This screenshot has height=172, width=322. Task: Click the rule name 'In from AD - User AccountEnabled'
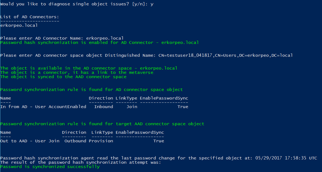[43, 107]
